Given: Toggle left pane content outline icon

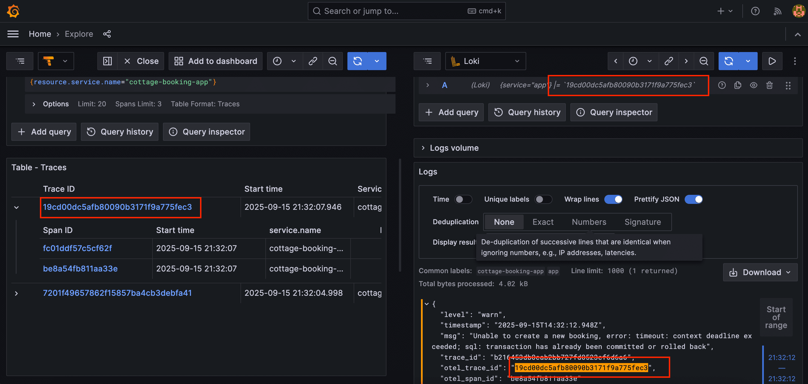Looking at the screenshot, I should (20, 61).
